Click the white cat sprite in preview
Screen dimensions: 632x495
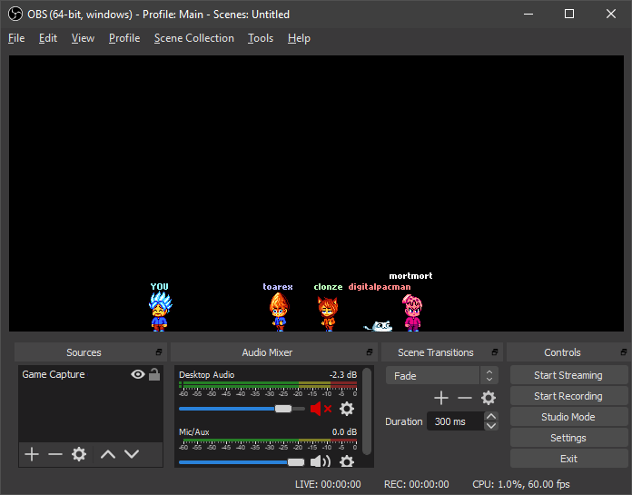coord(378,326)
